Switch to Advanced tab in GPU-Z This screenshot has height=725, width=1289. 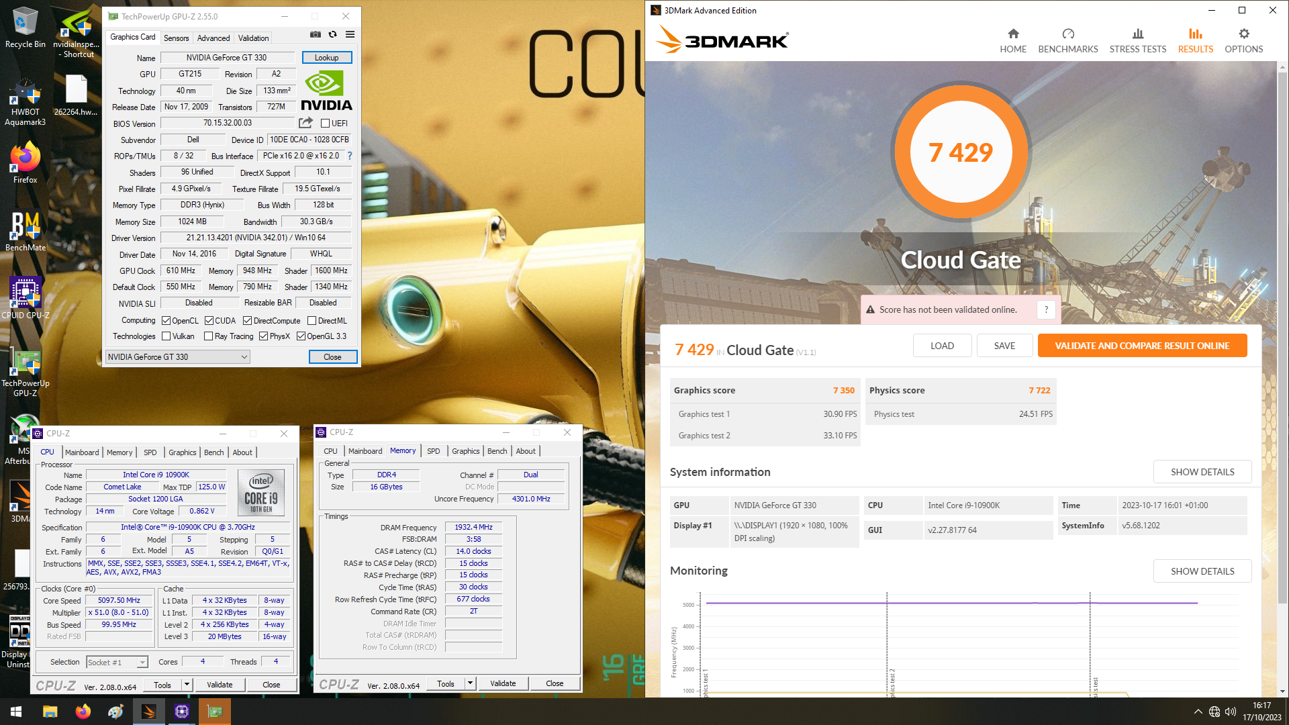[213, 38]
